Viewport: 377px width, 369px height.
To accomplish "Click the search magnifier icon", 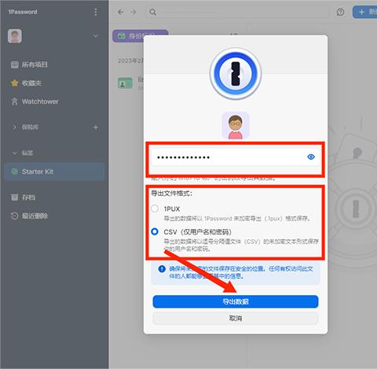I will point(153,12).
